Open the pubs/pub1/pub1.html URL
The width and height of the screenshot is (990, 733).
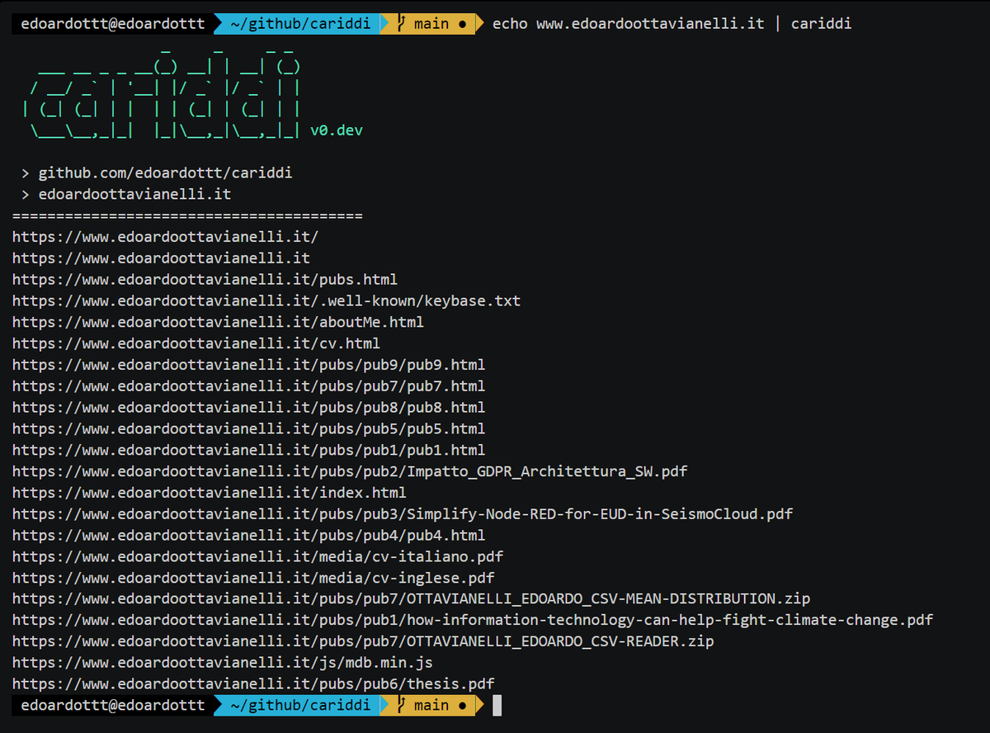point(249,451)
